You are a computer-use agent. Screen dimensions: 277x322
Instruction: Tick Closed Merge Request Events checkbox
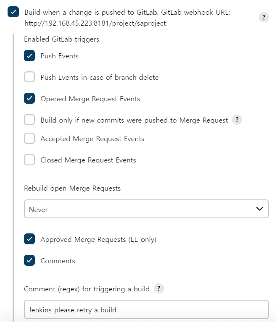29,160
